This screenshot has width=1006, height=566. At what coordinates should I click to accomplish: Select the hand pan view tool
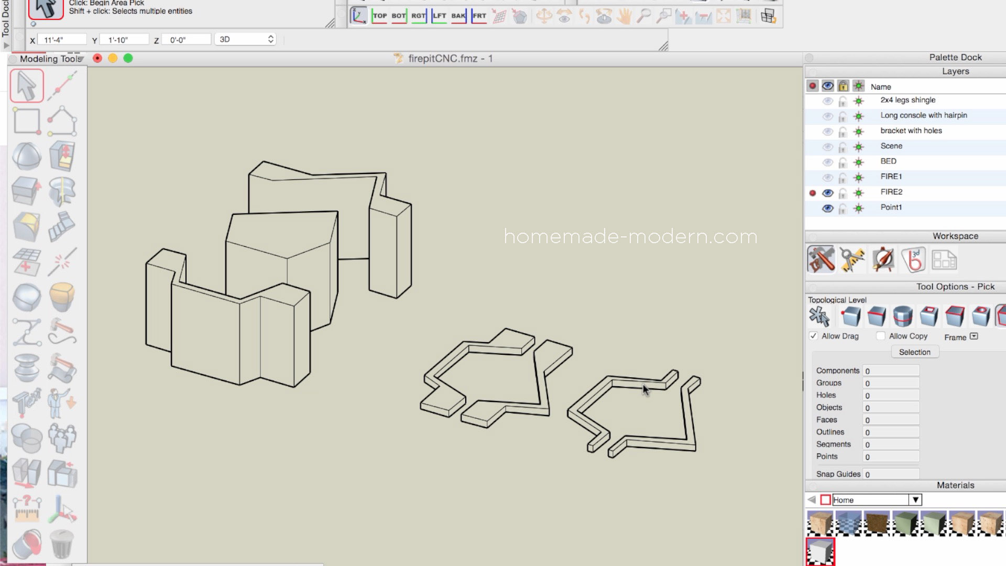(624, 16)
